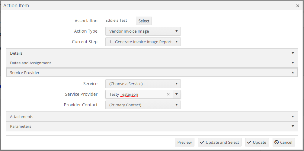Click the Select button for Association
This screenshot has height=151, width=304.
pos(144,21)
